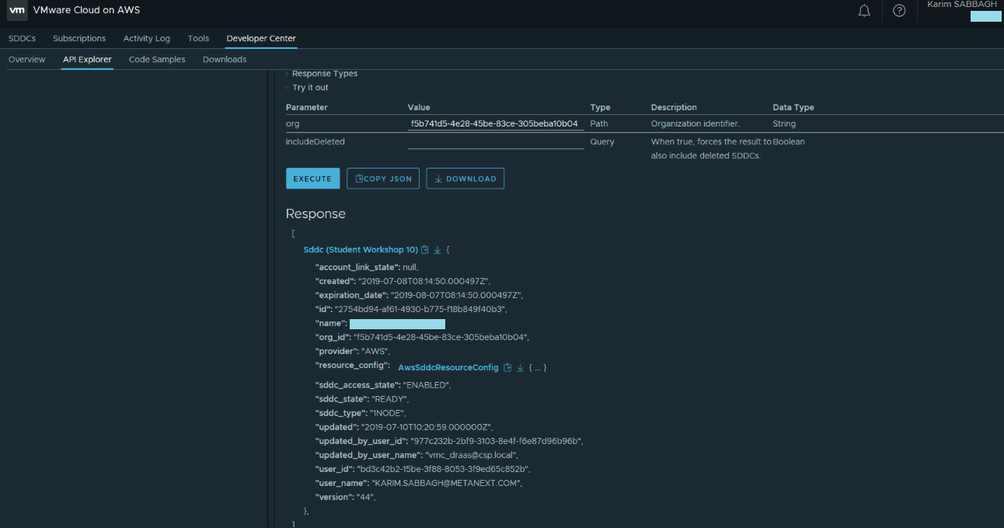Open the help question mark icon
The image size is (1004, 528).
899,11
